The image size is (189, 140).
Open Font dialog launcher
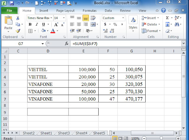click(64, 37)
